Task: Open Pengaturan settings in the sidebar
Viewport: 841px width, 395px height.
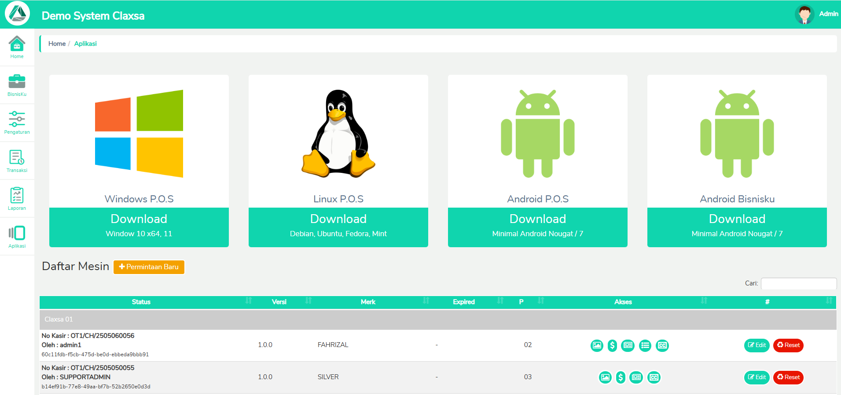Action: tap(17, 123)
